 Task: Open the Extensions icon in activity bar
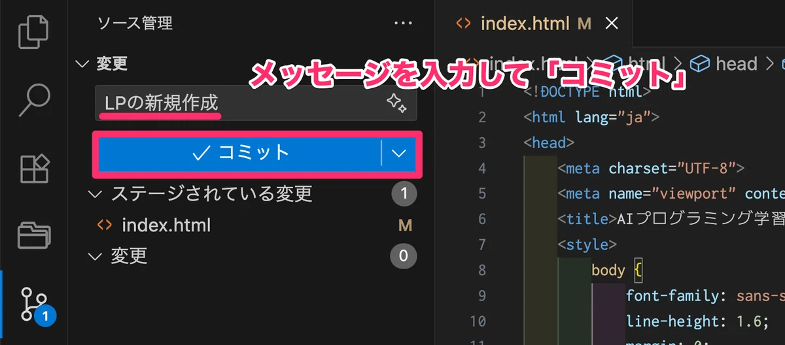34,168
